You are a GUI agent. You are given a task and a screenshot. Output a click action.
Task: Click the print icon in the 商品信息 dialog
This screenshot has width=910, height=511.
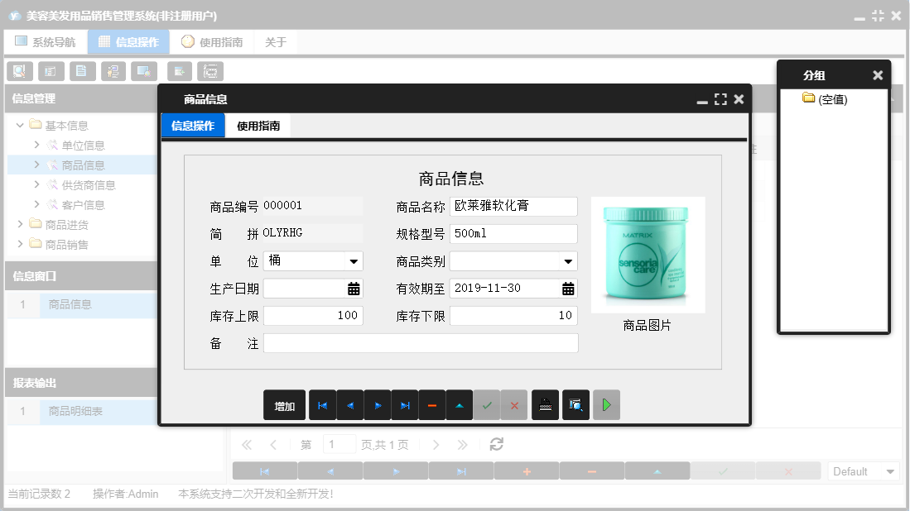545,404
